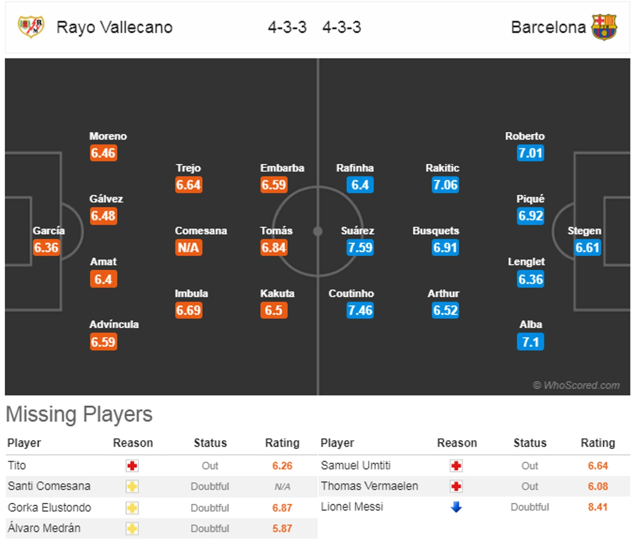631x546 pixels.
Task: Click the Lionel Messi player name
Action: coord(352,507)
